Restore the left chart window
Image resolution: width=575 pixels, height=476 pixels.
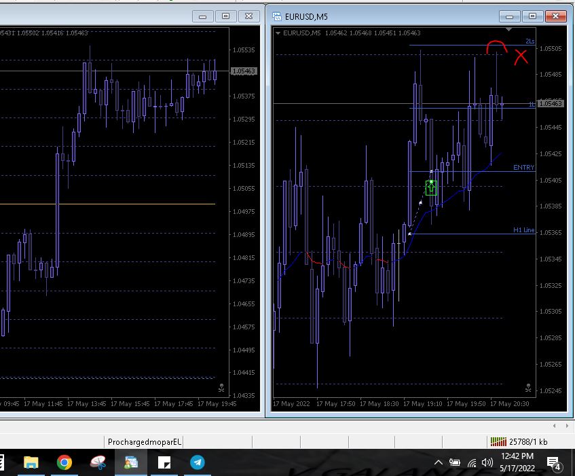pos(225,16)
